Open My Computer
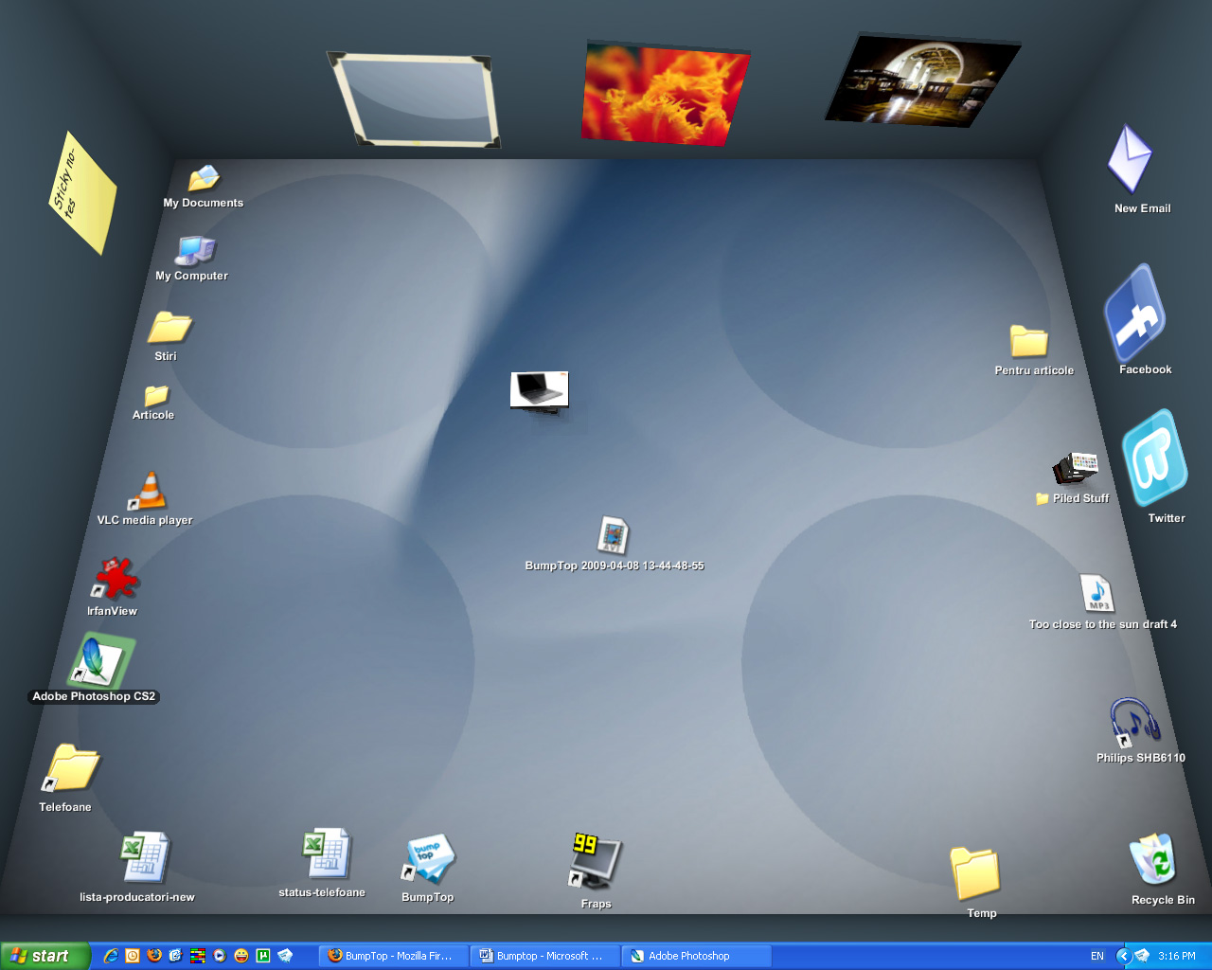This screenshot has height=970, width=1212. tap(193, 248)
